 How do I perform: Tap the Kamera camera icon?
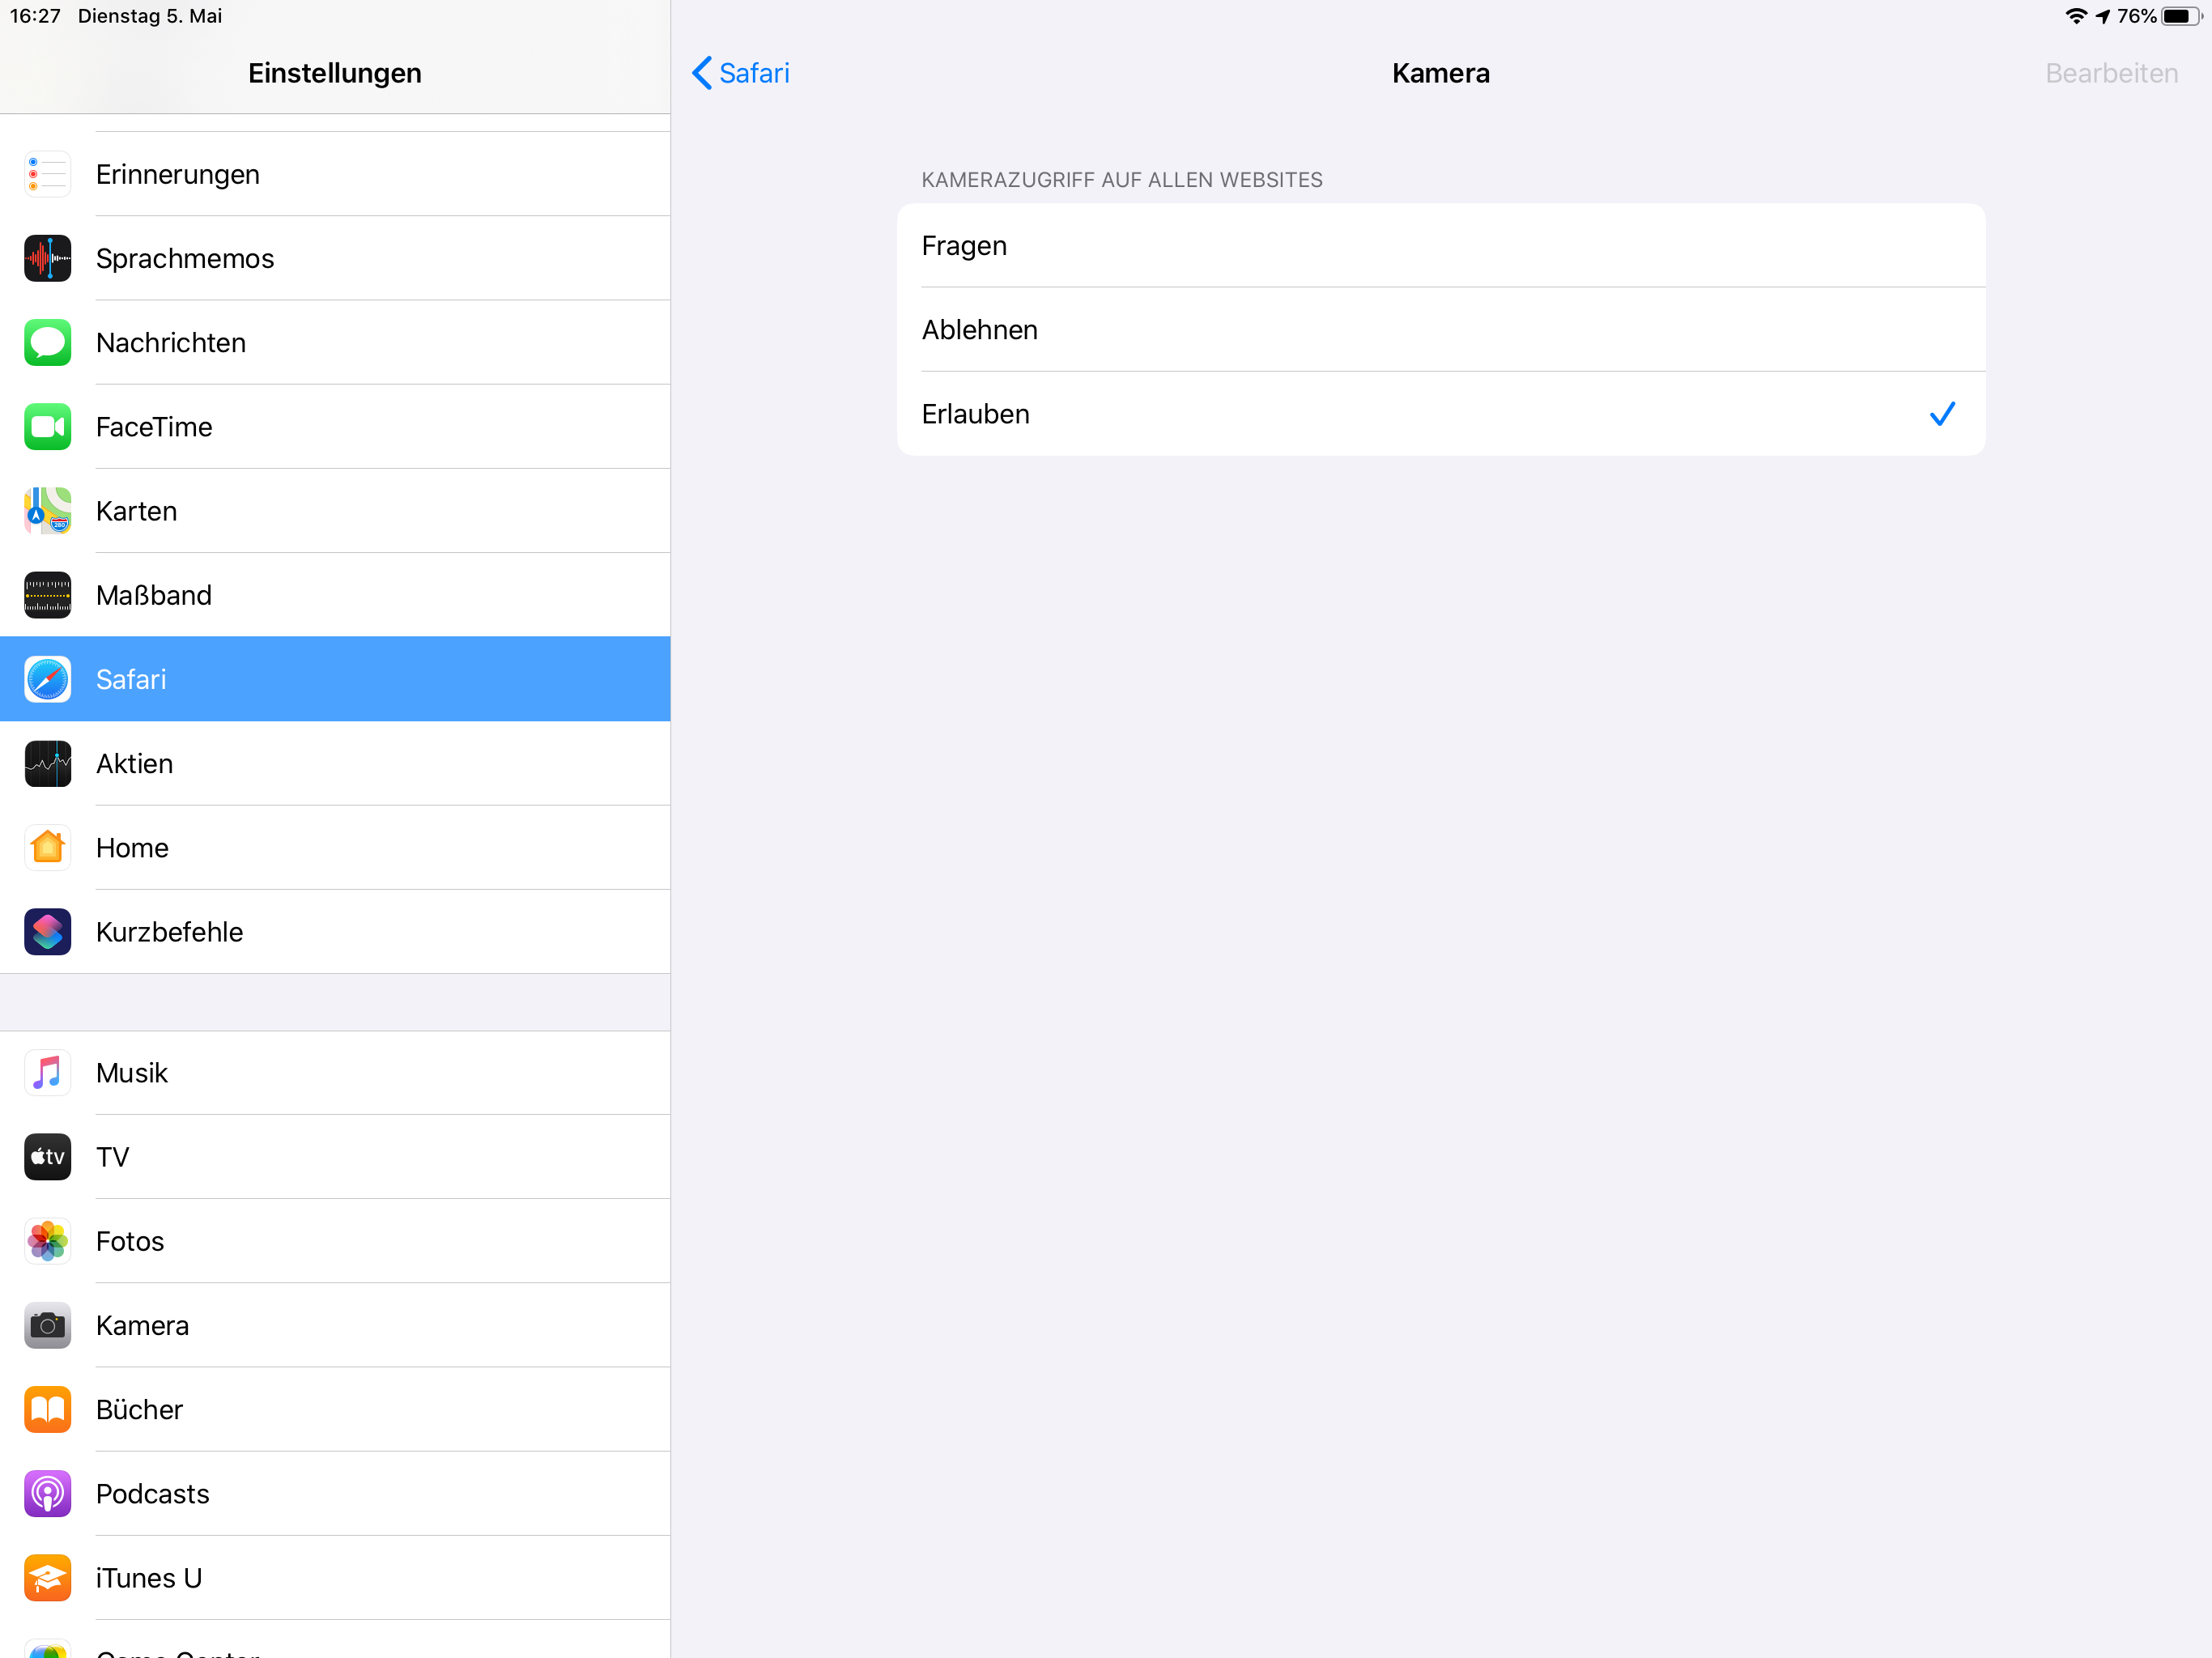47,1325
